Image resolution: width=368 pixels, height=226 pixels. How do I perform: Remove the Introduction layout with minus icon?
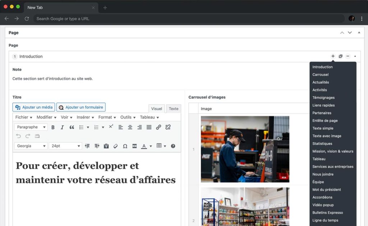(x=348, y=56)
